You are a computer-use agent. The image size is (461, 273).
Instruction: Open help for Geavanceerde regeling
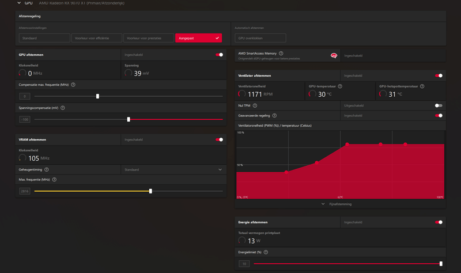pos(274,116)
